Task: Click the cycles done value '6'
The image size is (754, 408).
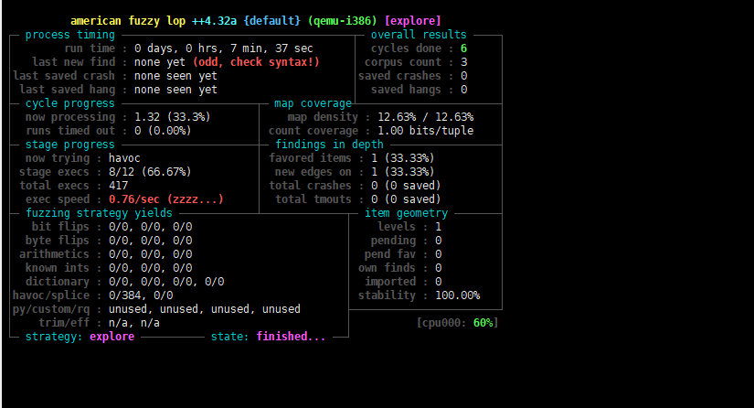Action: tap(463, 48)
